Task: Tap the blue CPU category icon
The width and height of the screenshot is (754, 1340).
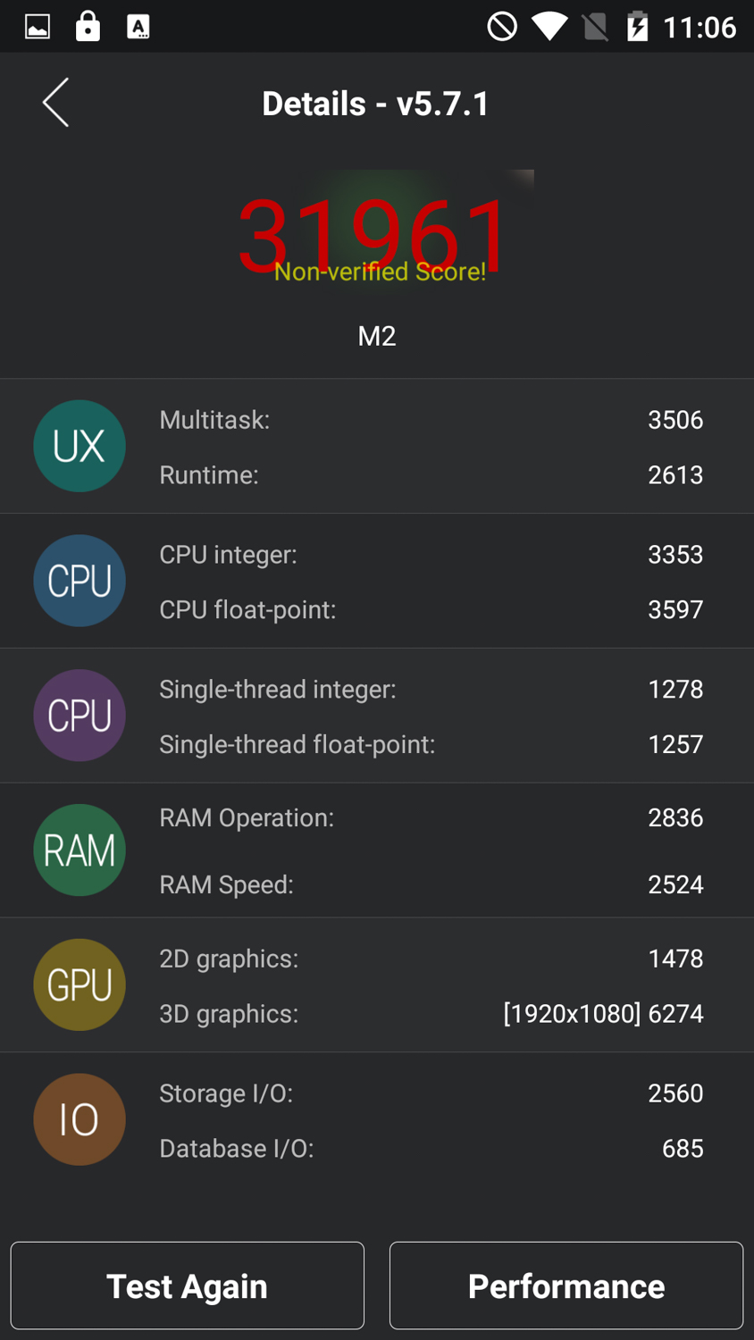Action: [x=80, y=581]
